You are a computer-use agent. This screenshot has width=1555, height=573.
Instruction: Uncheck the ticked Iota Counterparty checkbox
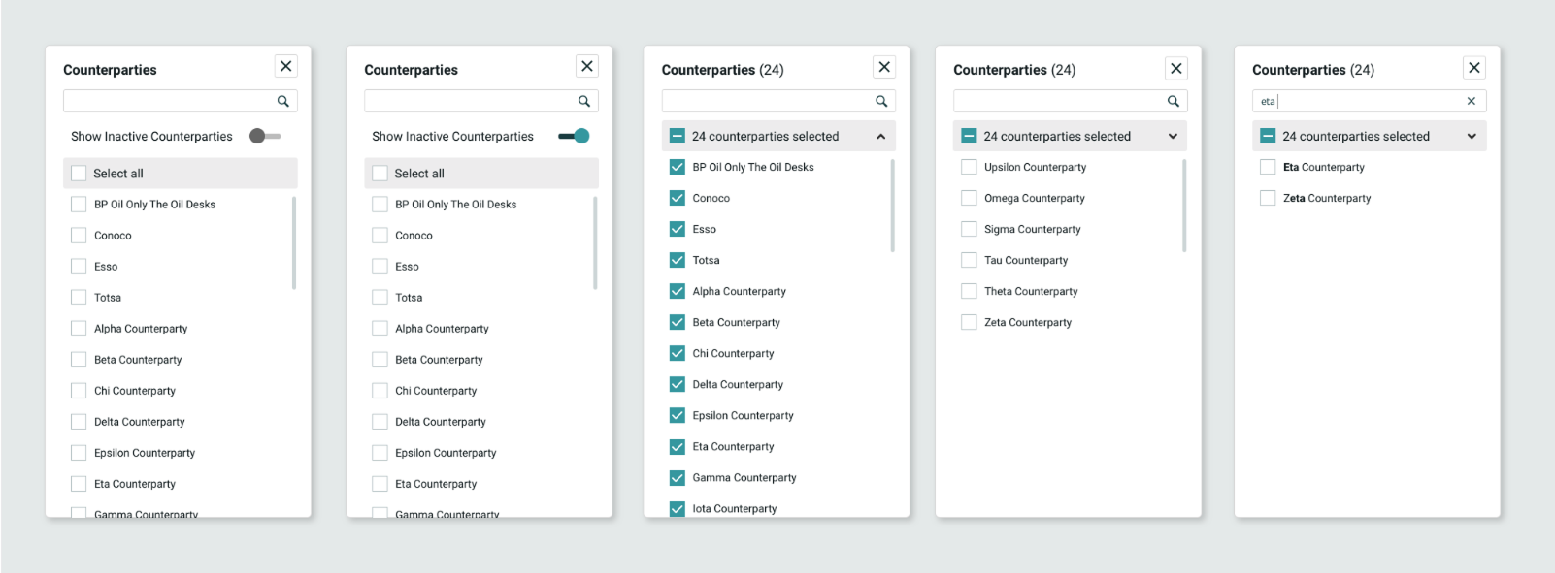point(678,508)
